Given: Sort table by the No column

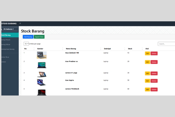Looking at the screenshot, I should click(29, 49).
